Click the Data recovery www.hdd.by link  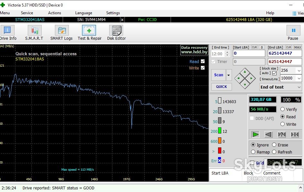194,50
